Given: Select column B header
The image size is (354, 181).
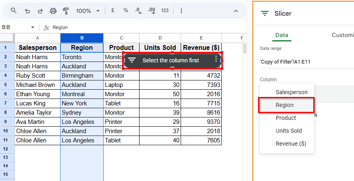Looking at the screenshot, I should coord(82,38).
